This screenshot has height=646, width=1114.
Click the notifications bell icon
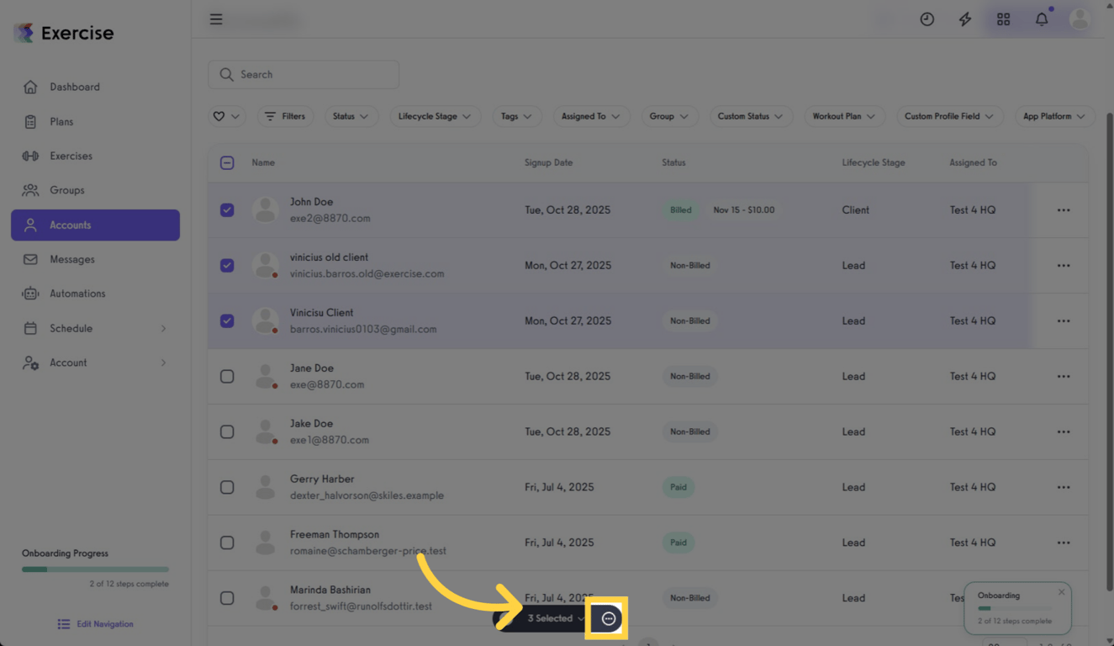click(1042, 19)
